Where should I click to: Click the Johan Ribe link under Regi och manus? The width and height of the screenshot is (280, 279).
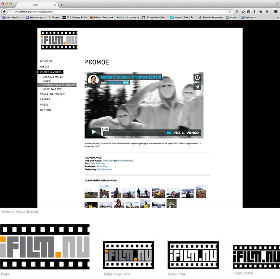(x=108, y=161)
